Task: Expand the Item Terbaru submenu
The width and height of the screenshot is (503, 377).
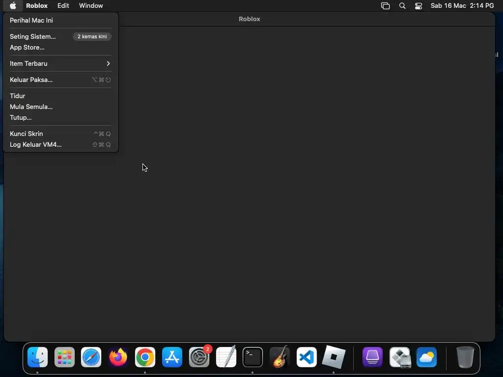Action: point(60,63)
